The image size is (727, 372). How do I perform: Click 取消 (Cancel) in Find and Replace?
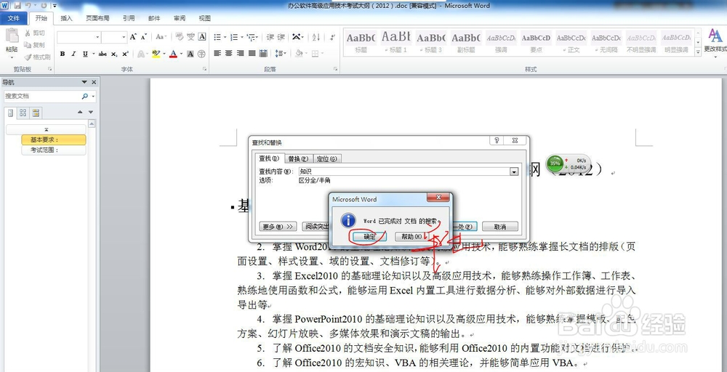pos(500,227)
